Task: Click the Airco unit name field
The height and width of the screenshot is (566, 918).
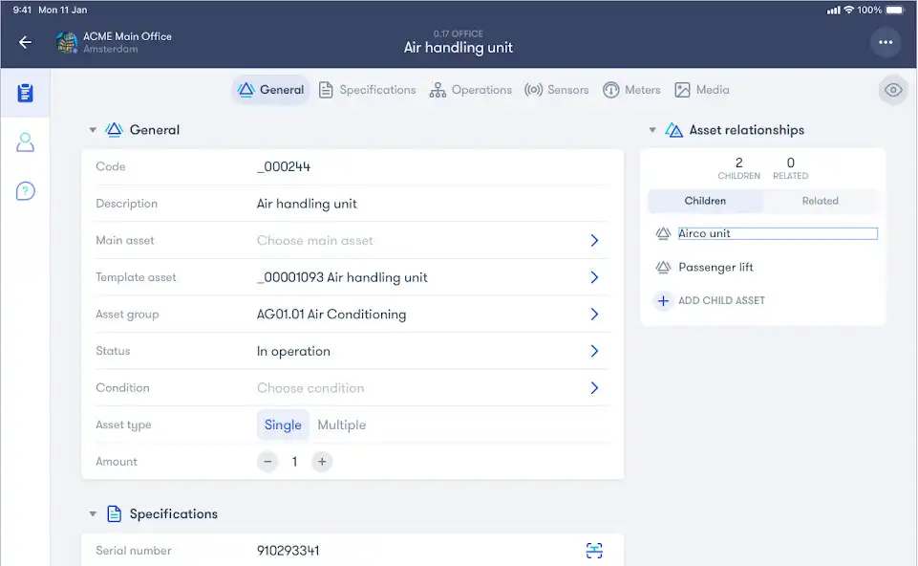Action: (778, 233)
